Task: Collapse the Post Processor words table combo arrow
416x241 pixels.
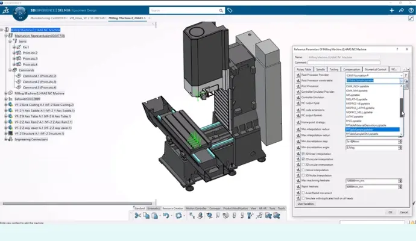Action: point(401,81)
